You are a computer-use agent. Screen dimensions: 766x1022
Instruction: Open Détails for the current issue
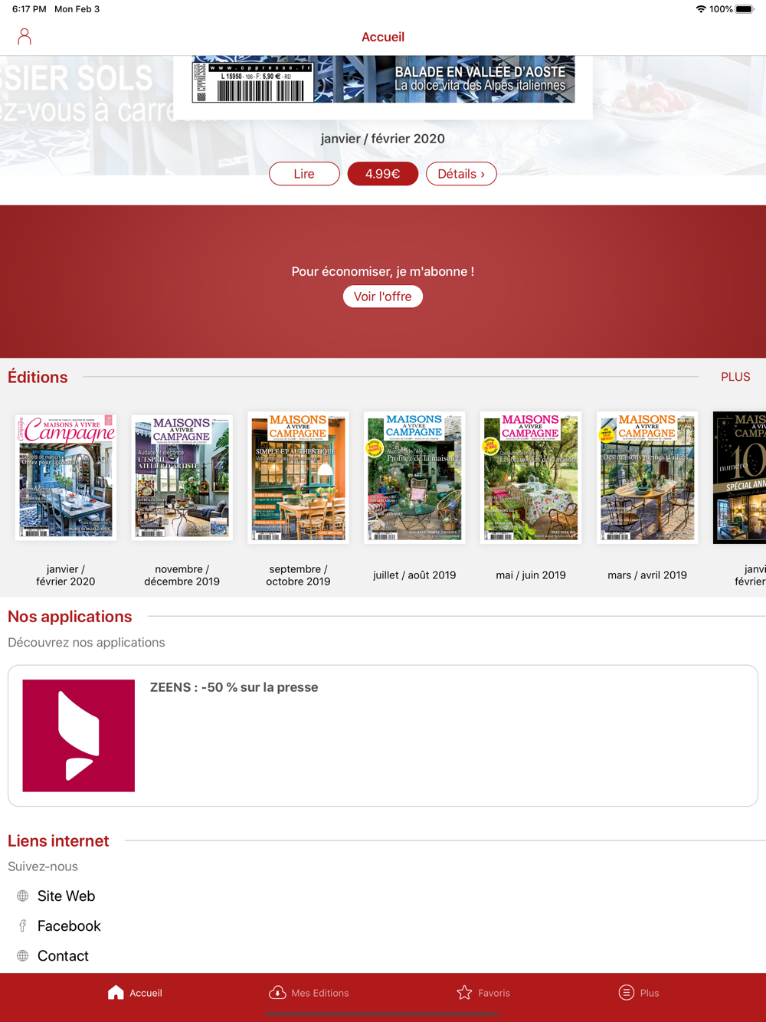461,174
